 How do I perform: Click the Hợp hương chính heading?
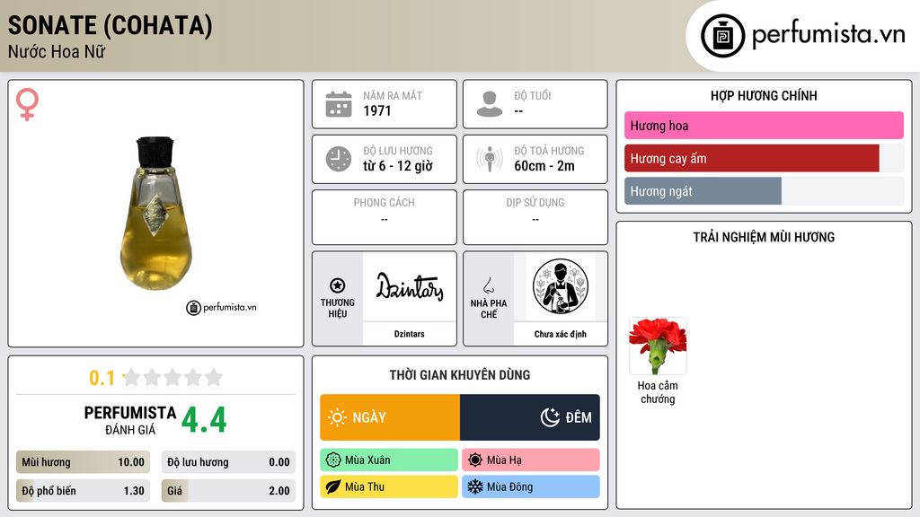click(764, 95)
